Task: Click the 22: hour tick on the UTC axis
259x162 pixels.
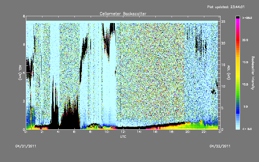Action: pyautogui.click(x=204, y=132)
